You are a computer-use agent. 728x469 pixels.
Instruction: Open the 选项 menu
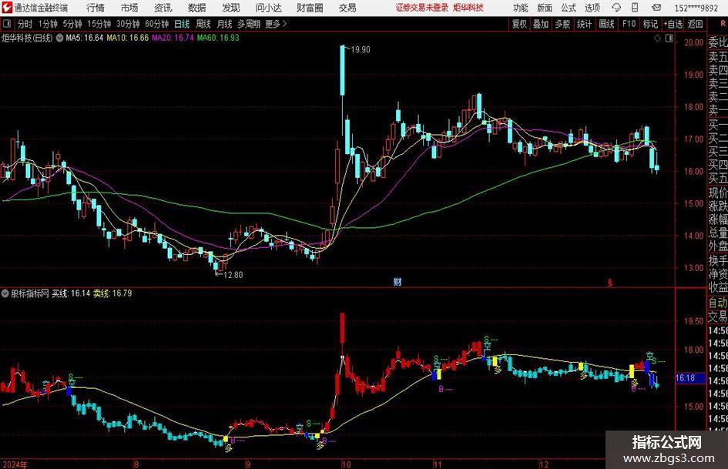592,8
